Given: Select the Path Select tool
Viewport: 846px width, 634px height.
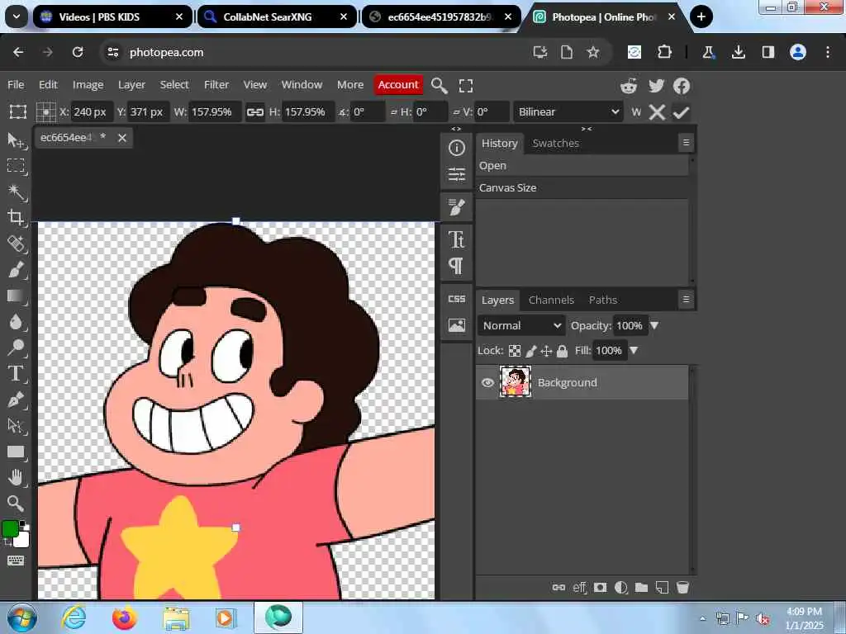Looking at the screenshot, I should pyautogui.click(x=17, y=426).
